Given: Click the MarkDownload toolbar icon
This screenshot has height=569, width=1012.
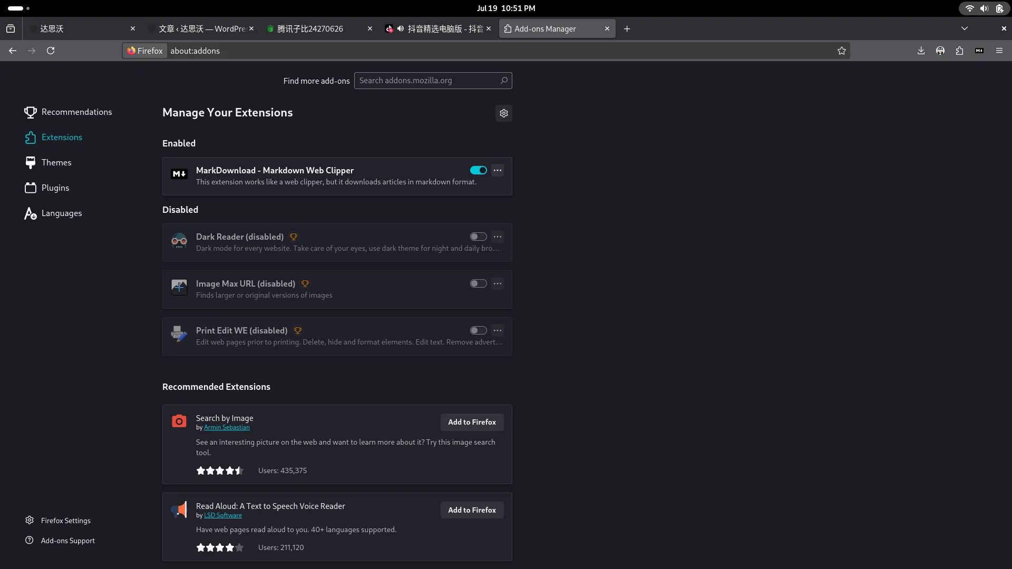Looking at the screenshot, I should pos(979,51).
